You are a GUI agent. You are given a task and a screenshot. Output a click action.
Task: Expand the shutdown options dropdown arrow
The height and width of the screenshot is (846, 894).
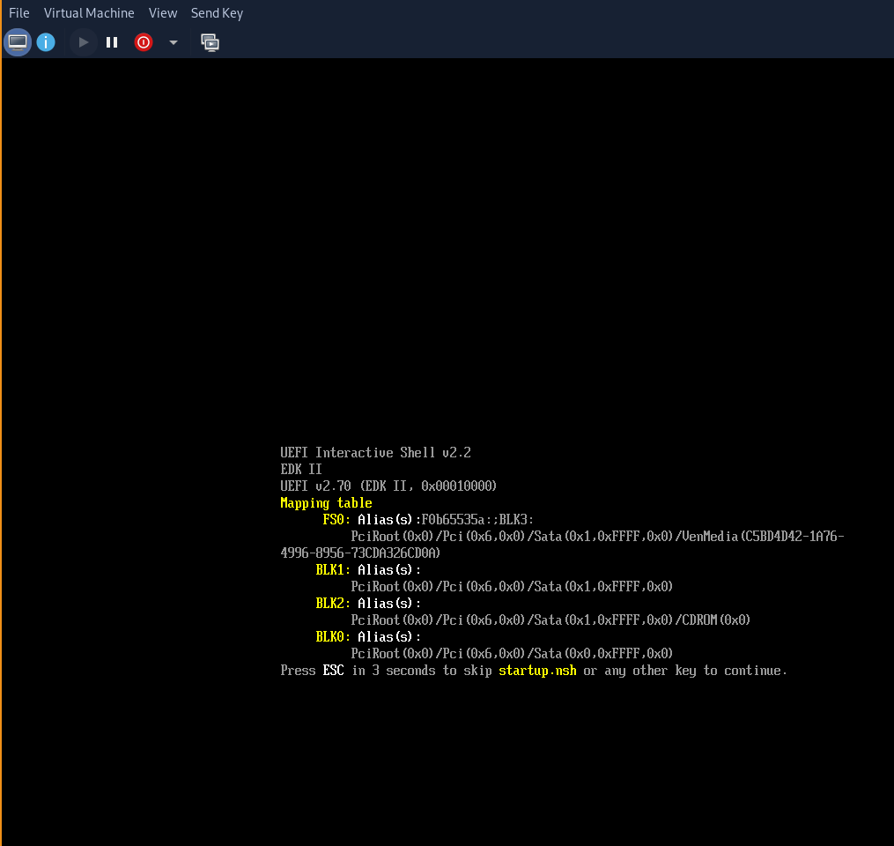(x=174, y=42)
